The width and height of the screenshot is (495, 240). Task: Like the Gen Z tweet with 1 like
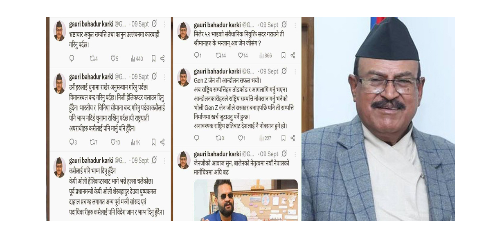(241, 138)
